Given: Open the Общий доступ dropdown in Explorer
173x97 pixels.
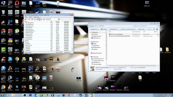Looking at the screenshot, I should pos(114,29).
